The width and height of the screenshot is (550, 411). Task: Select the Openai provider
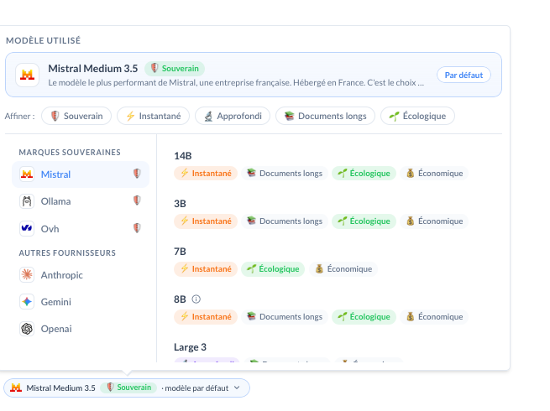coord(81,329)
